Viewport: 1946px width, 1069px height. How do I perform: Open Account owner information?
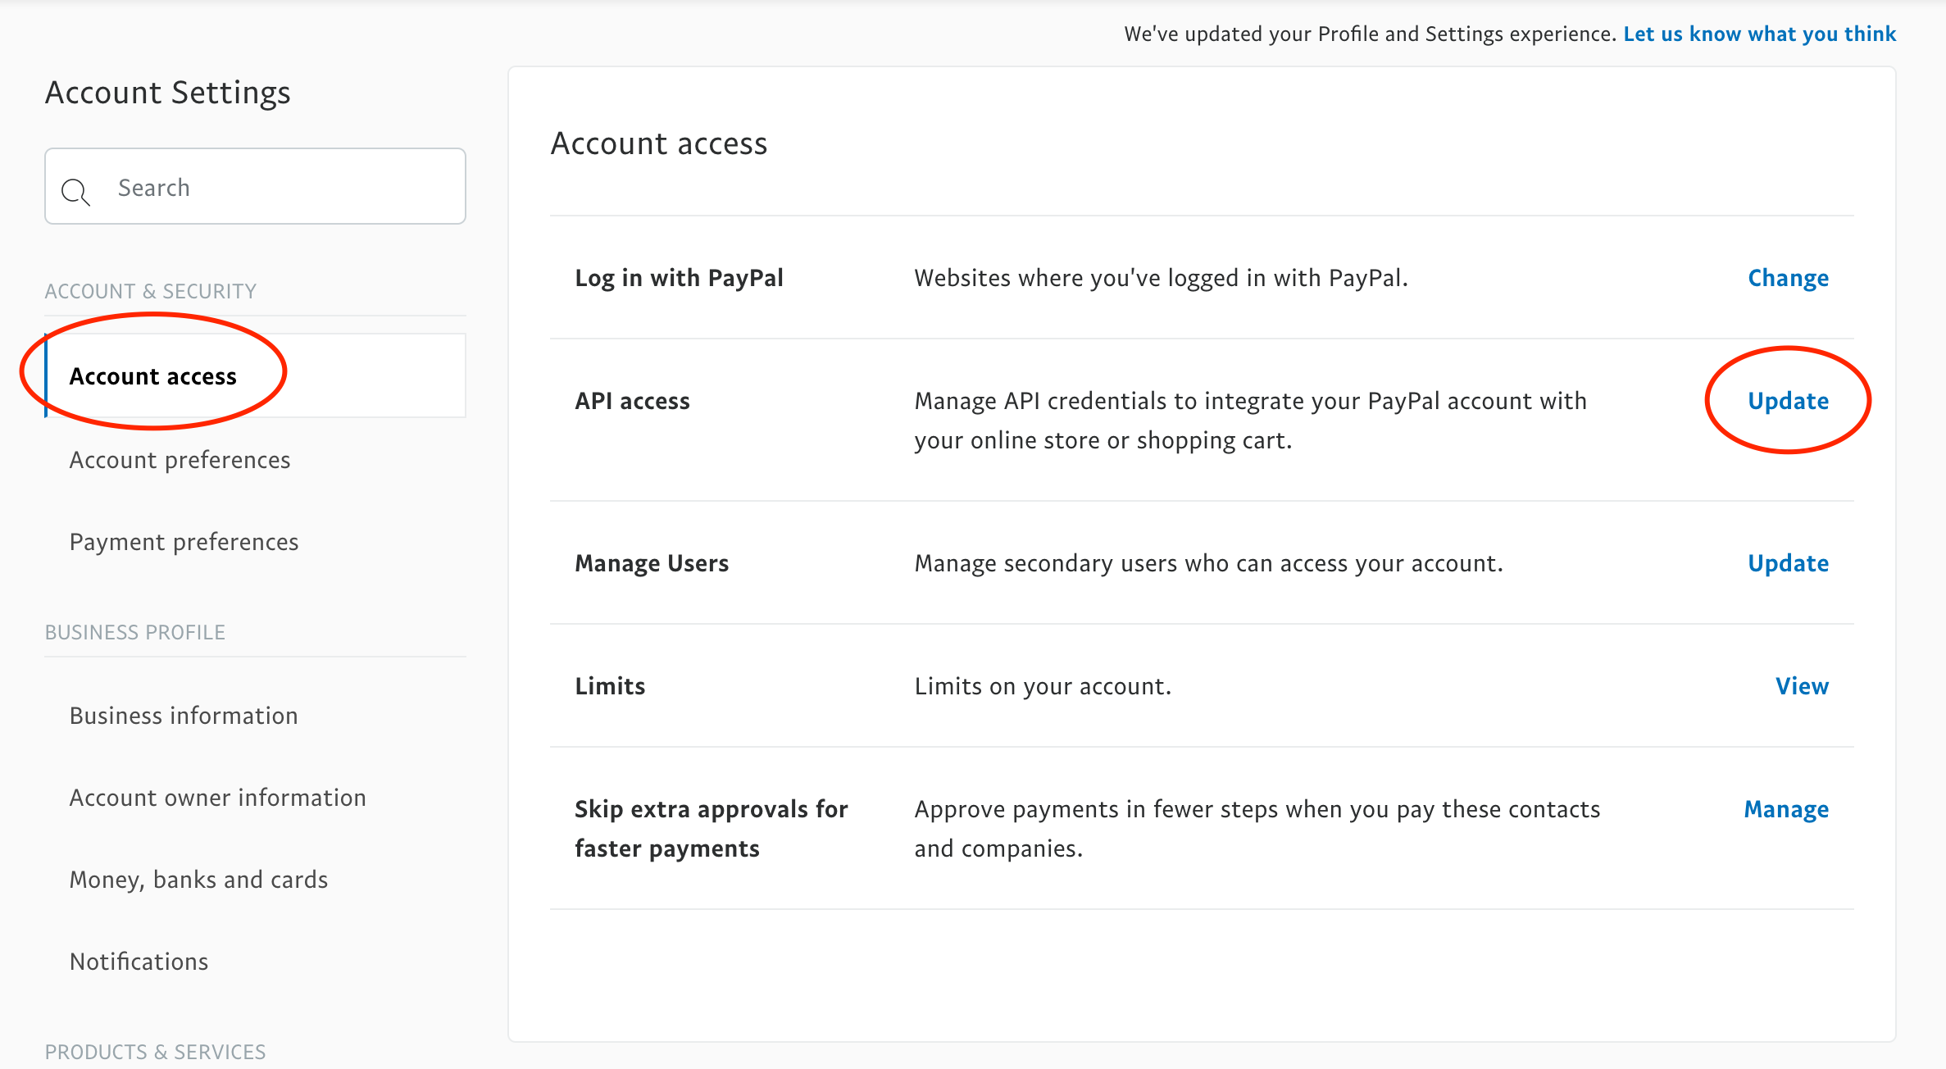[x=217, y=798]
